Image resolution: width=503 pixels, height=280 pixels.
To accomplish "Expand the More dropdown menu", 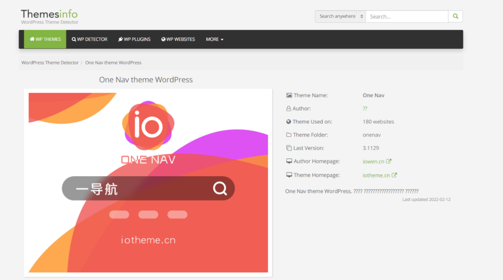I will [x=214, y=39].
